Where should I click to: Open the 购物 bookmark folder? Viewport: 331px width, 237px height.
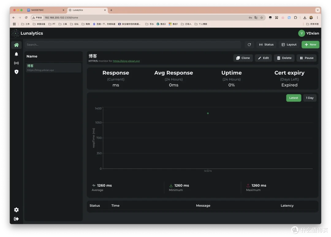coord(86,24)
